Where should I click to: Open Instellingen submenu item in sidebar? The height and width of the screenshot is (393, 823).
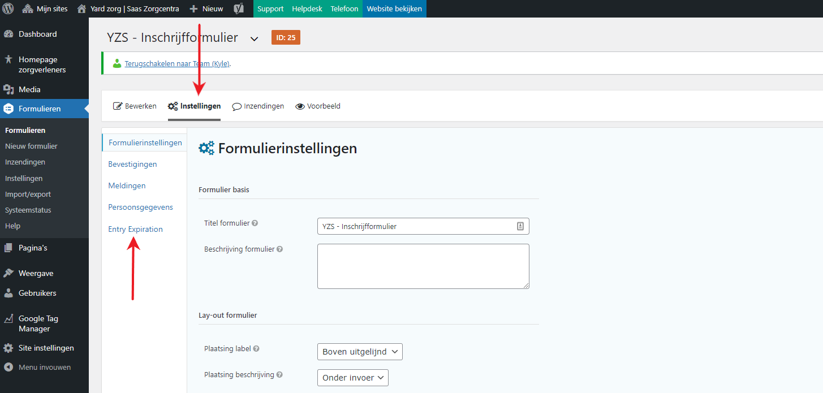pos(24,178)
